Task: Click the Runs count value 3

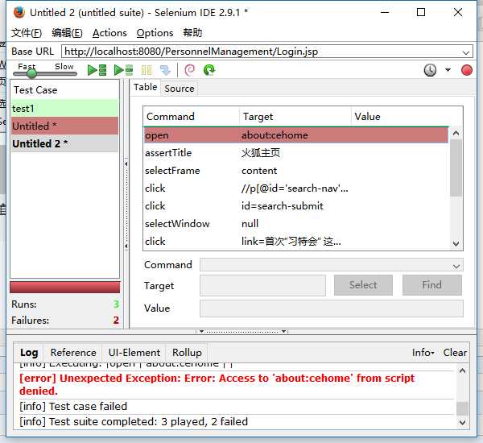Action: [116, 304]
